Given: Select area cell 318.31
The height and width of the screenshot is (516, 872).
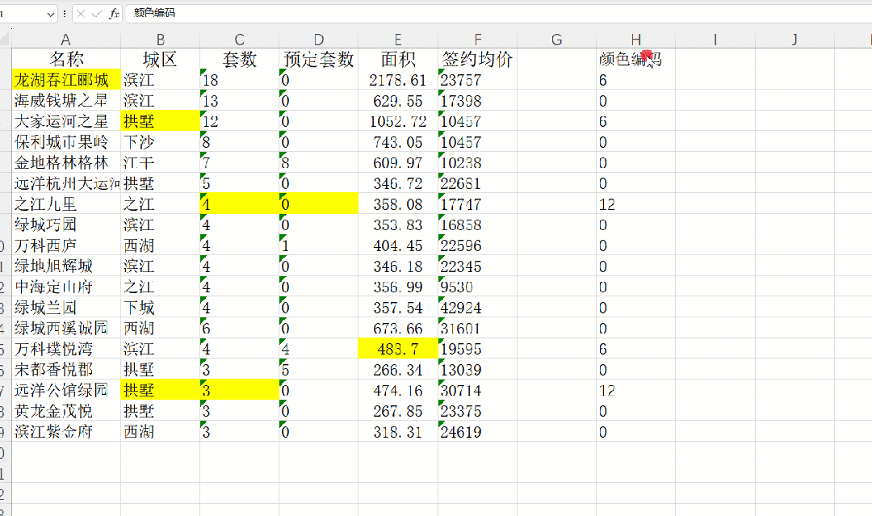Looking at the screenshot, I should (398, 431).
